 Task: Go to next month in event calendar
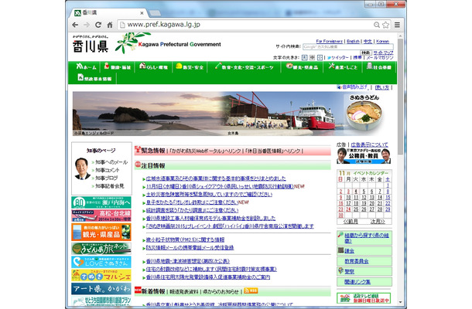click(378, 222)
